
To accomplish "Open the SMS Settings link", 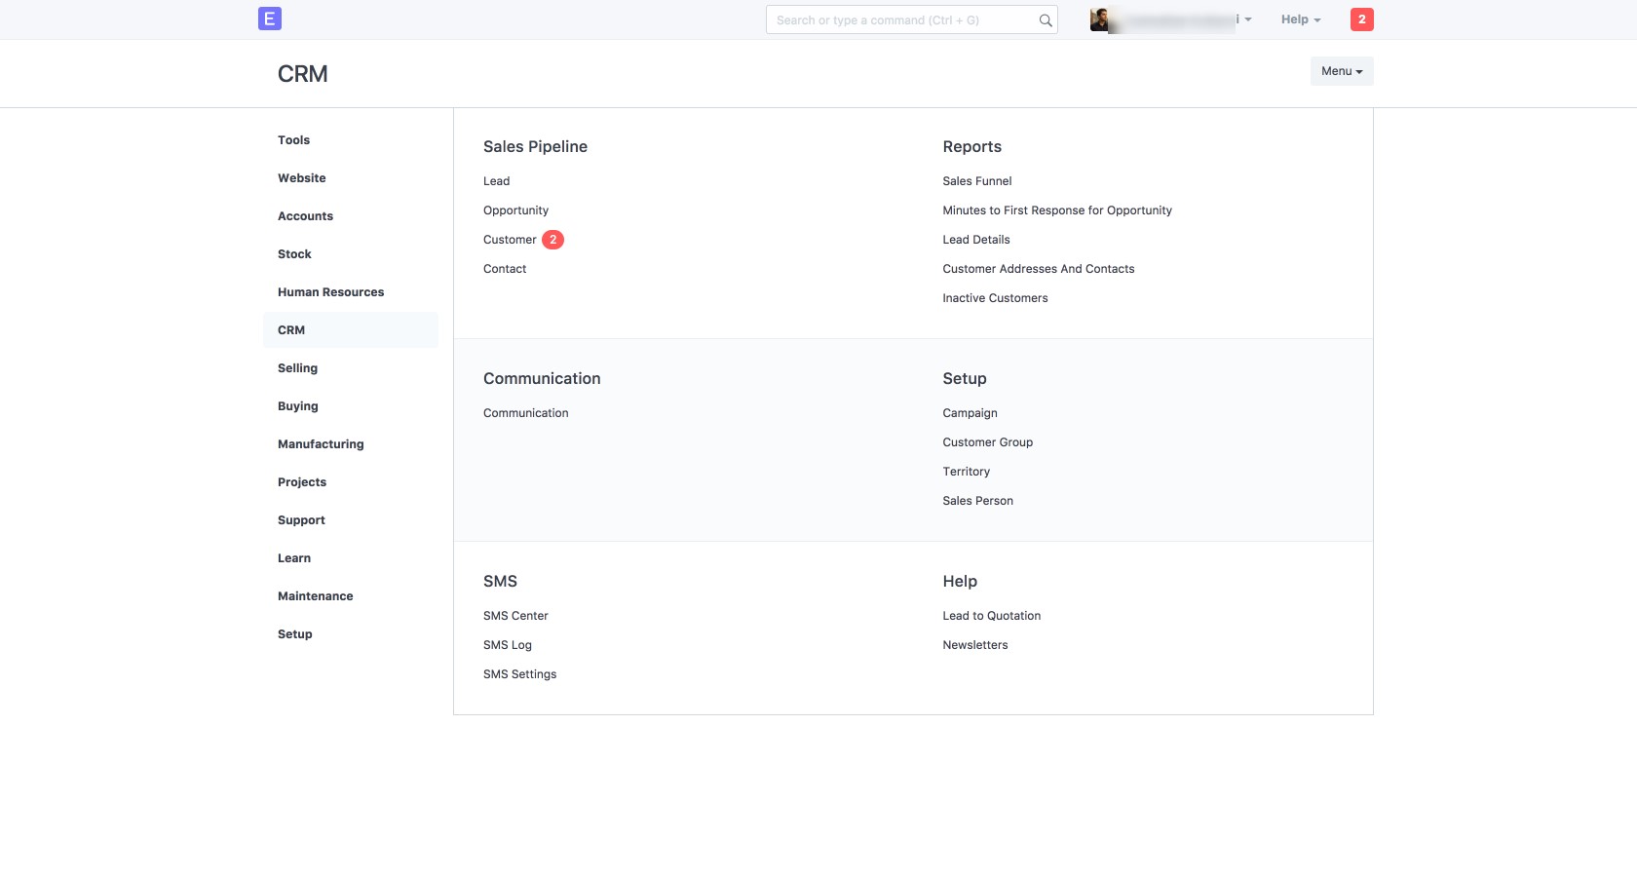I will [519, 674].
